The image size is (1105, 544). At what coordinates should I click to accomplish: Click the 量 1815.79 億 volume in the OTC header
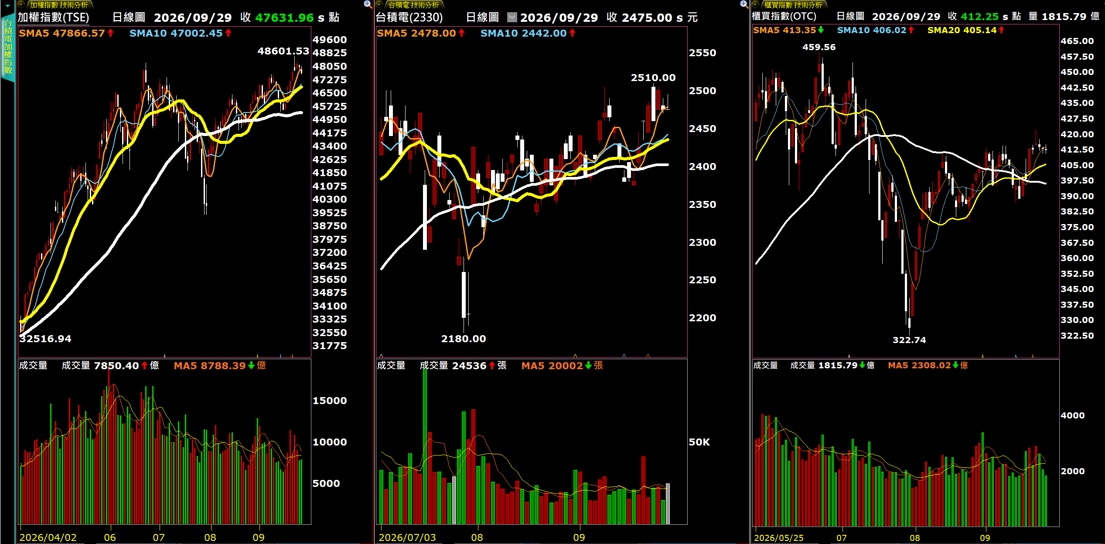pyautogui.click(x=1064, y=17)
